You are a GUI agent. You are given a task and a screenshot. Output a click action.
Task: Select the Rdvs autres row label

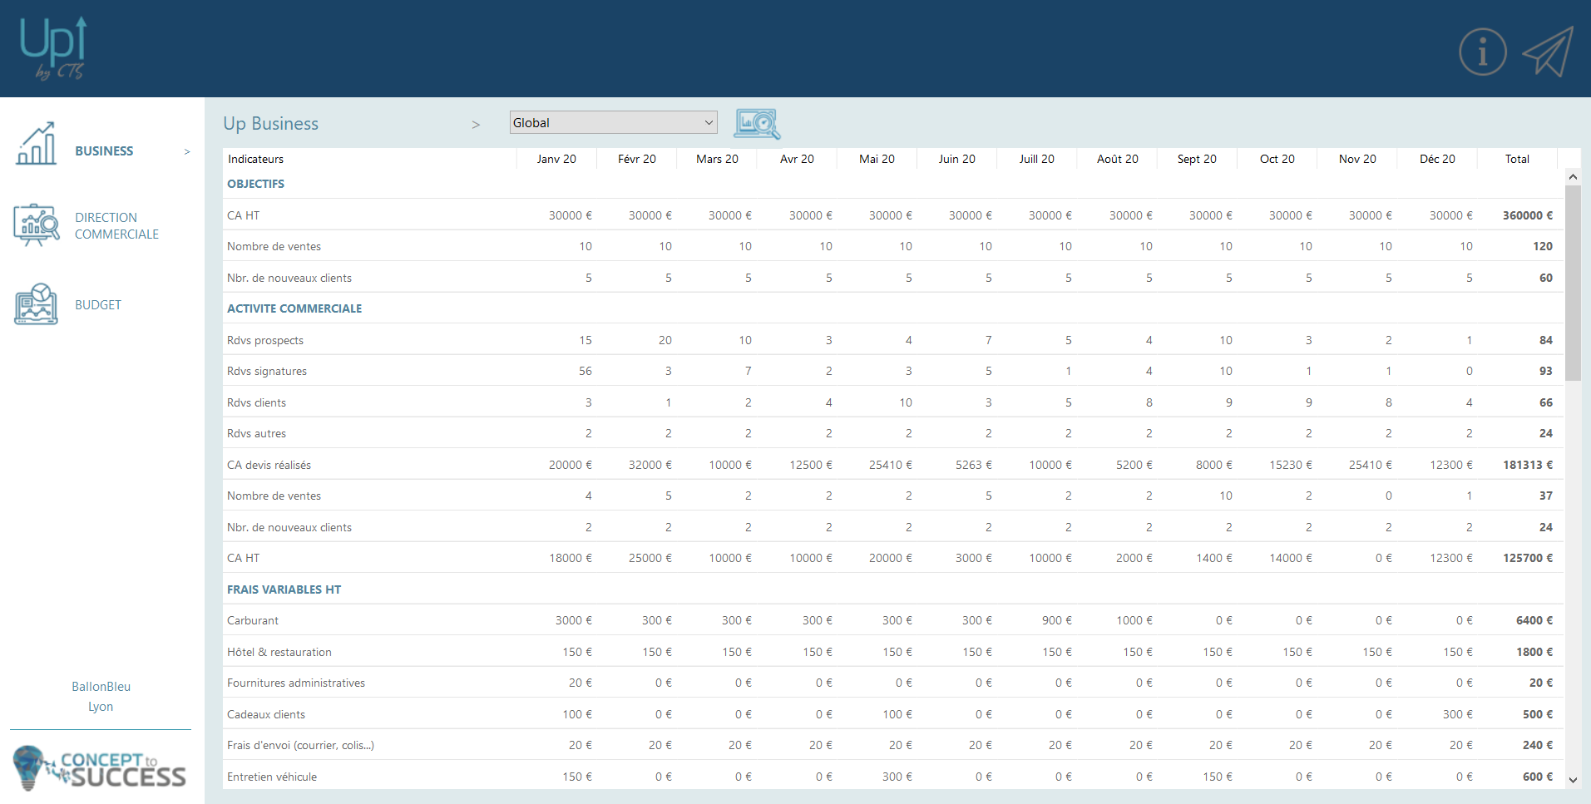256,433
